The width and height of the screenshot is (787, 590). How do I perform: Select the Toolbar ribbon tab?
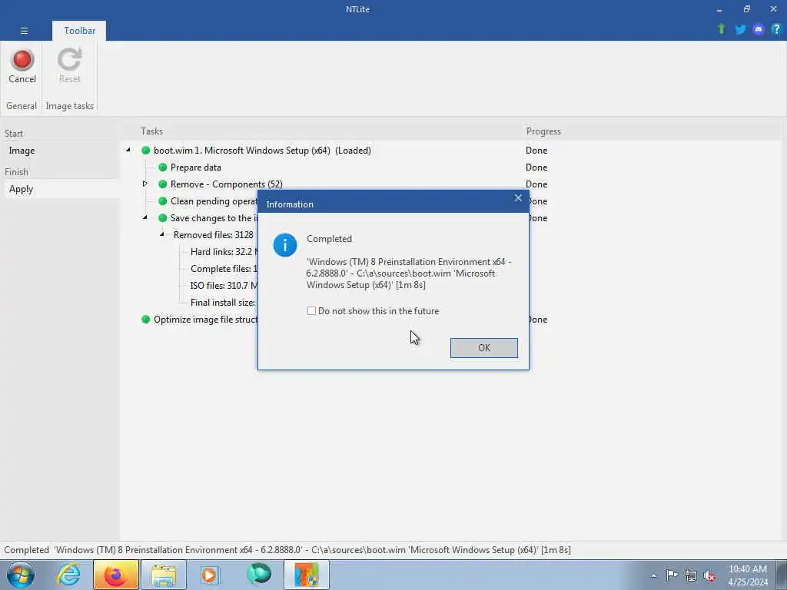click(79, 31)
